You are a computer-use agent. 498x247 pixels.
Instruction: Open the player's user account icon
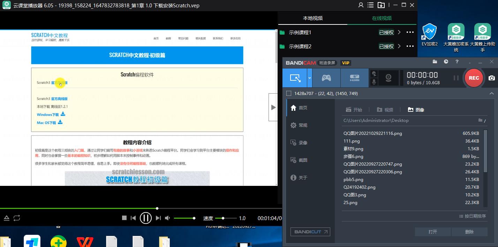click(x=361, y=5)
